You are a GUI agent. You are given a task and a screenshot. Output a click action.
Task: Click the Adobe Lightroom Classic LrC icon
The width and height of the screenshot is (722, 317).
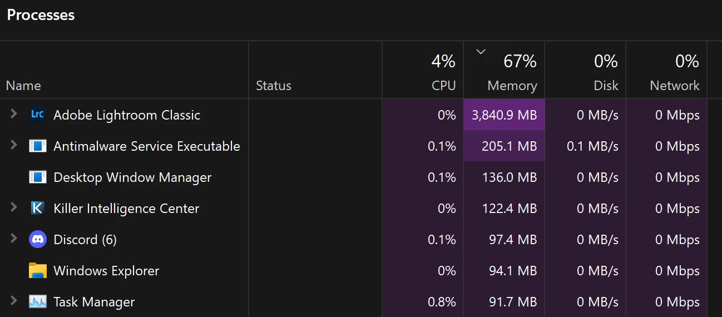coord(37,115)
